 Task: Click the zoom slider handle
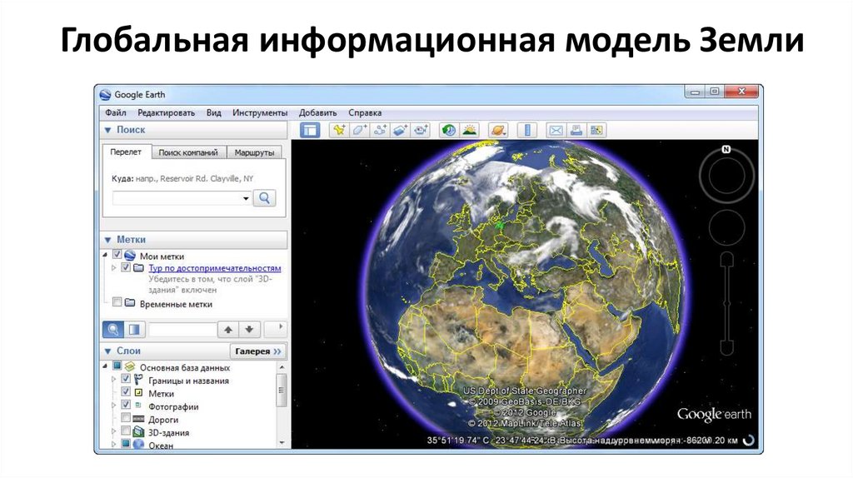pos(726,302)
